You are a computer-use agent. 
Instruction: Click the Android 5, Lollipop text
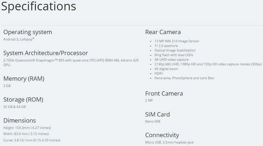click(x=19, y=39)
